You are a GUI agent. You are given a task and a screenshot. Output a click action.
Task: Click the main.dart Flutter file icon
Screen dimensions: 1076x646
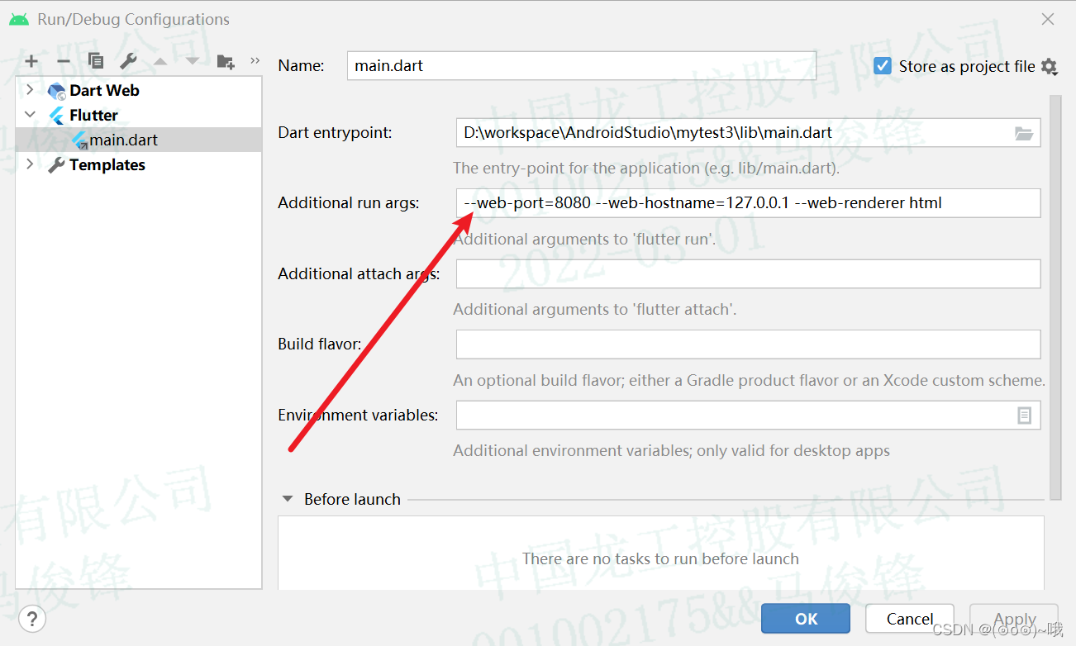(x=79, y=140)
